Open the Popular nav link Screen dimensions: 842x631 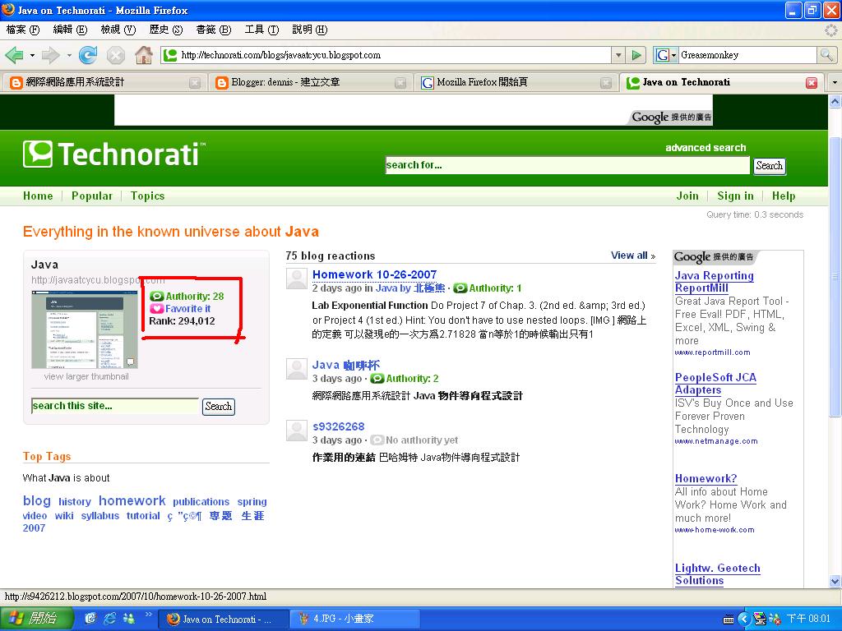(x=92, y=196)
